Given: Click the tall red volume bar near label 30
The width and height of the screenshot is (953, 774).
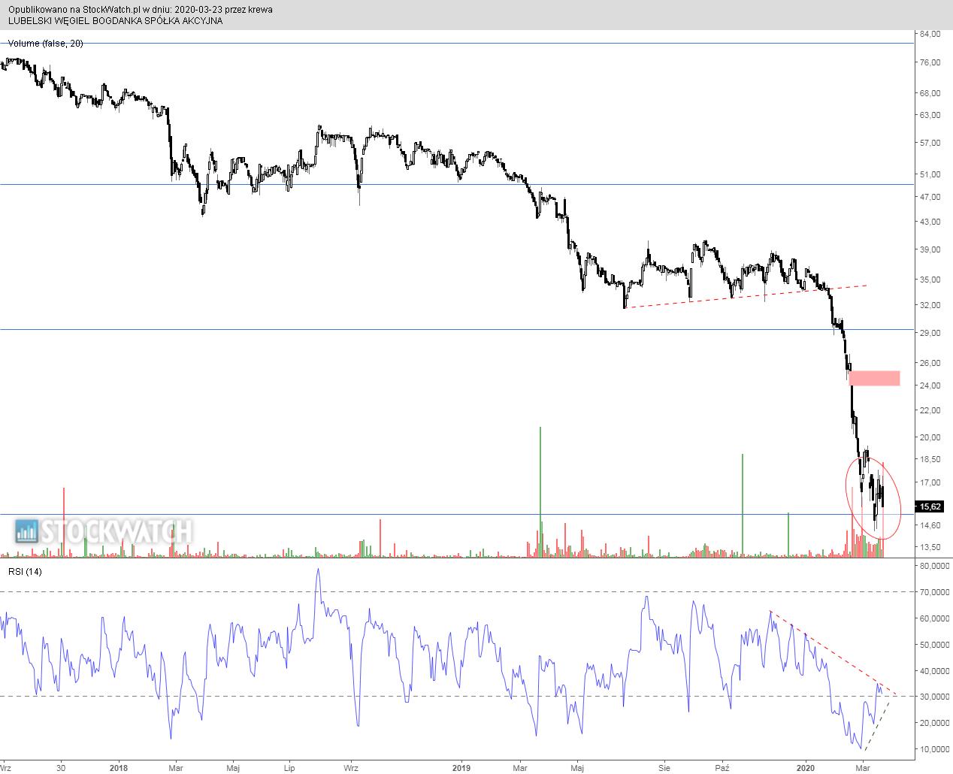Looking at the screenshot, I should [x=64, y=522].
